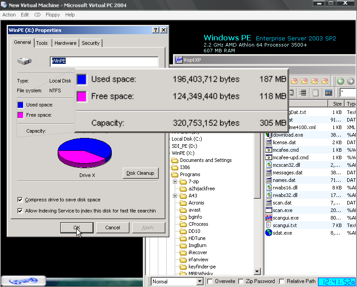Click the Drive X pie chart
Viewport: 357px width, 287px height.
[x=84, y=153]
